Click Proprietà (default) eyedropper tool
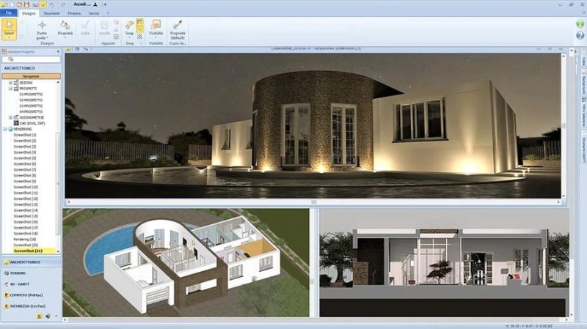 [178, 30]
